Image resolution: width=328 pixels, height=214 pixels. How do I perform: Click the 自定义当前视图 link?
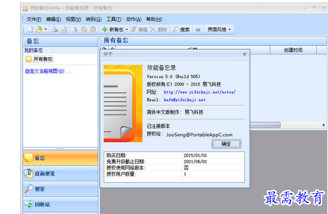(48, 71)
